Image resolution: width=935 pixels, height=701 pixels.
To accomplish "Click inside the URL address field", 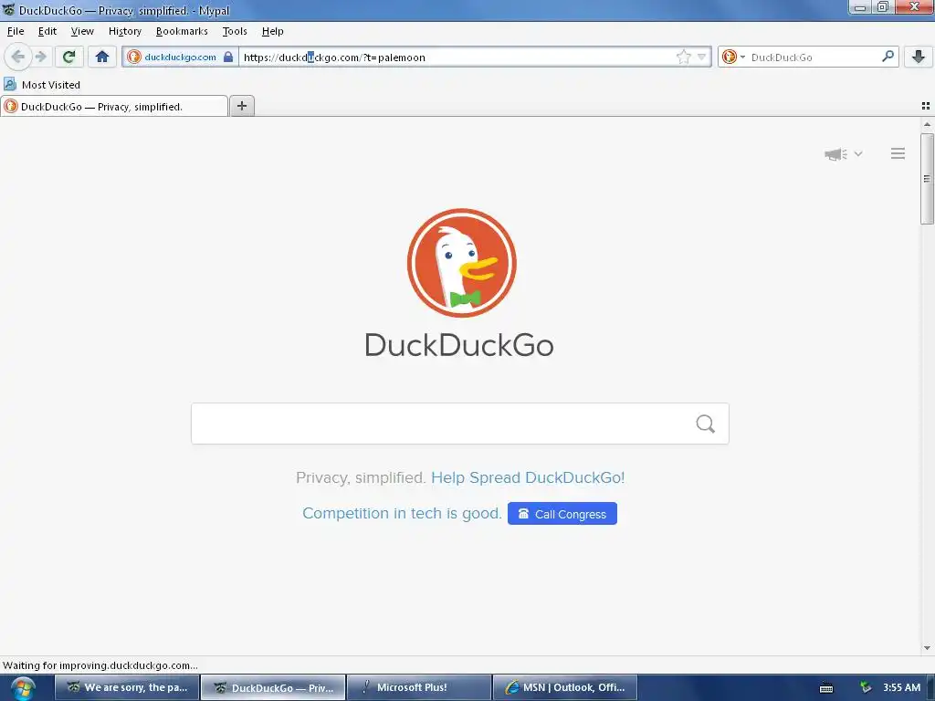I will [457, 58].
